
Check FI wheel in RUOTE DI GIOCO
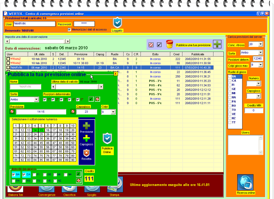pyautogui.click(x=34, y=174)
